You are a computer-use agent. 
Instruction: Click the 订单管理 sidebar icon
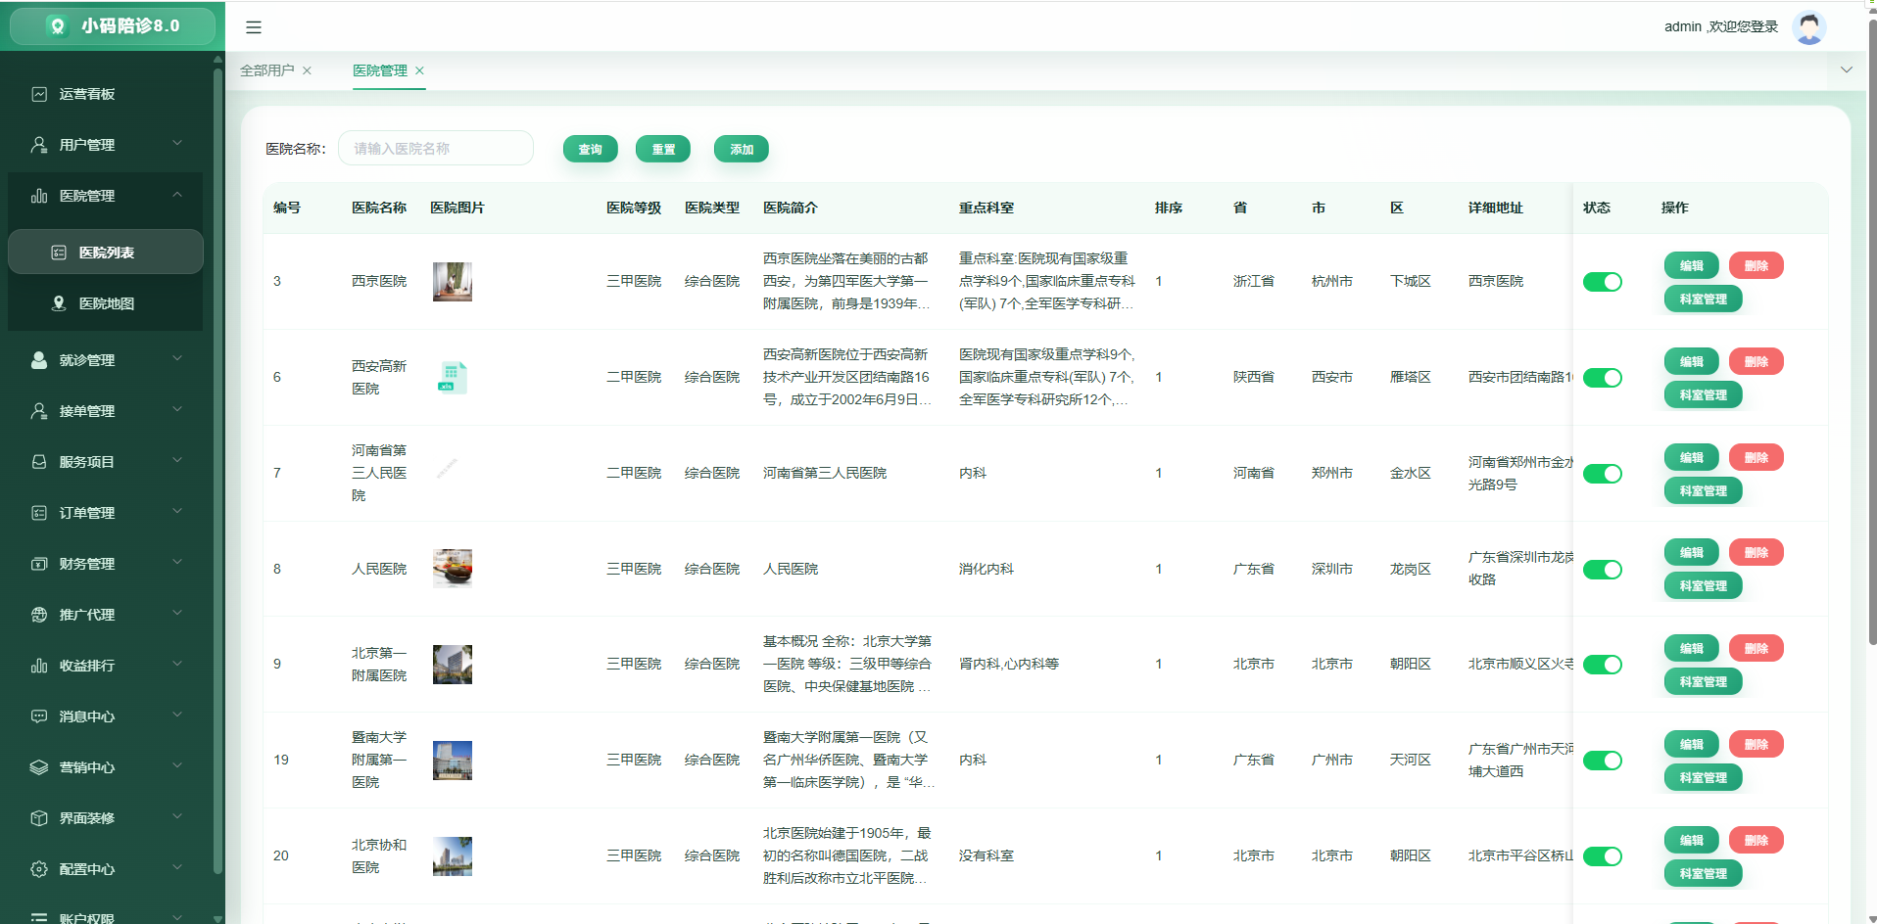pyautogui.click(x=39, y=513)
